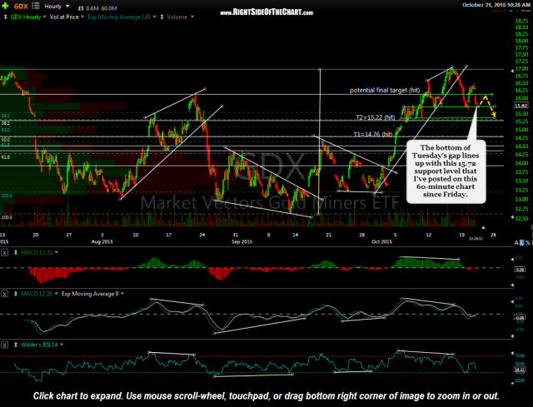Image resolution: width=533 pixels, height=407 pixels.
Task: Click the RSI 70.00 level label
Action: pyautogui.click(x=521, y=356)
